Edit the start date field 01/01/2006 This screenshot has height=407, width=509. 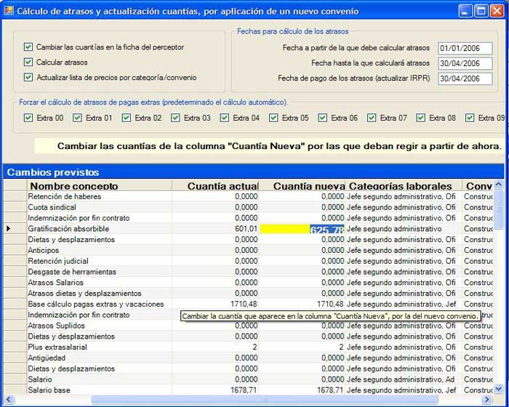pos(465,49)
